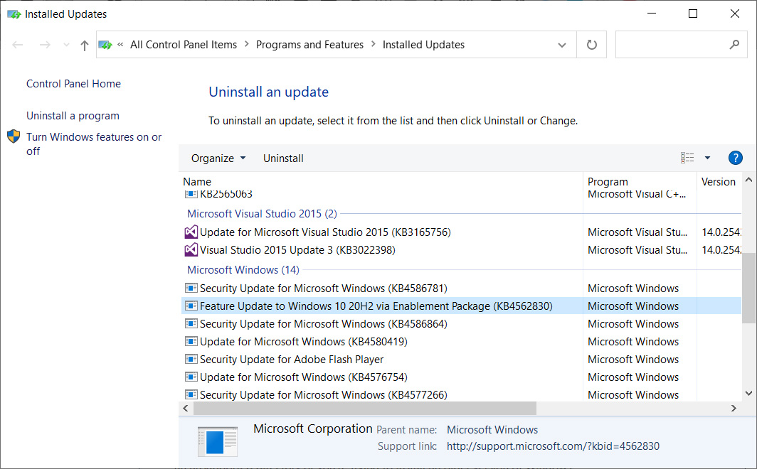Image resolution: width=757 pixels, height=469 pixels.
Task: Click the forward navigation arrow
Action: (44, 44)
